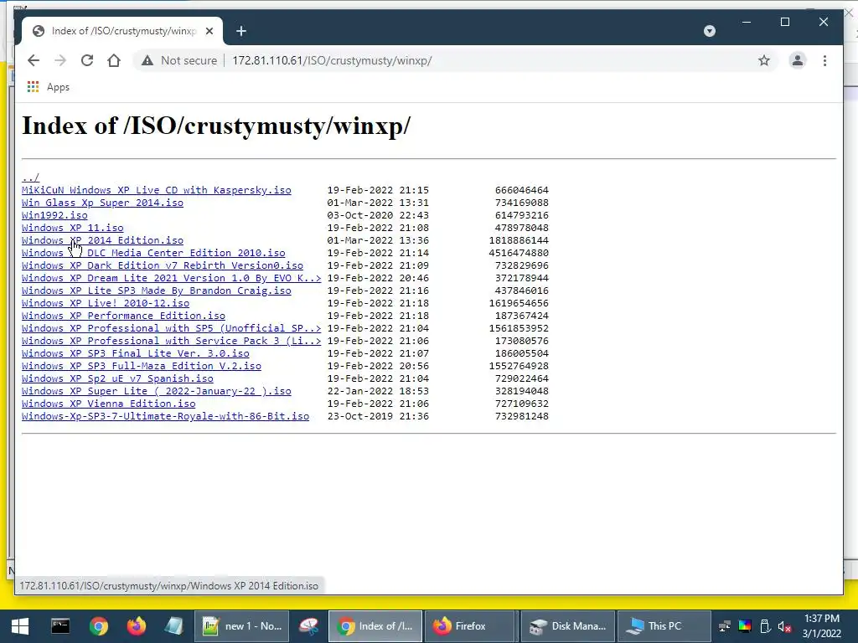This screenshot has width=858, height=643.
Task: Open a new Chrome tab
Action: coord(241,31)
